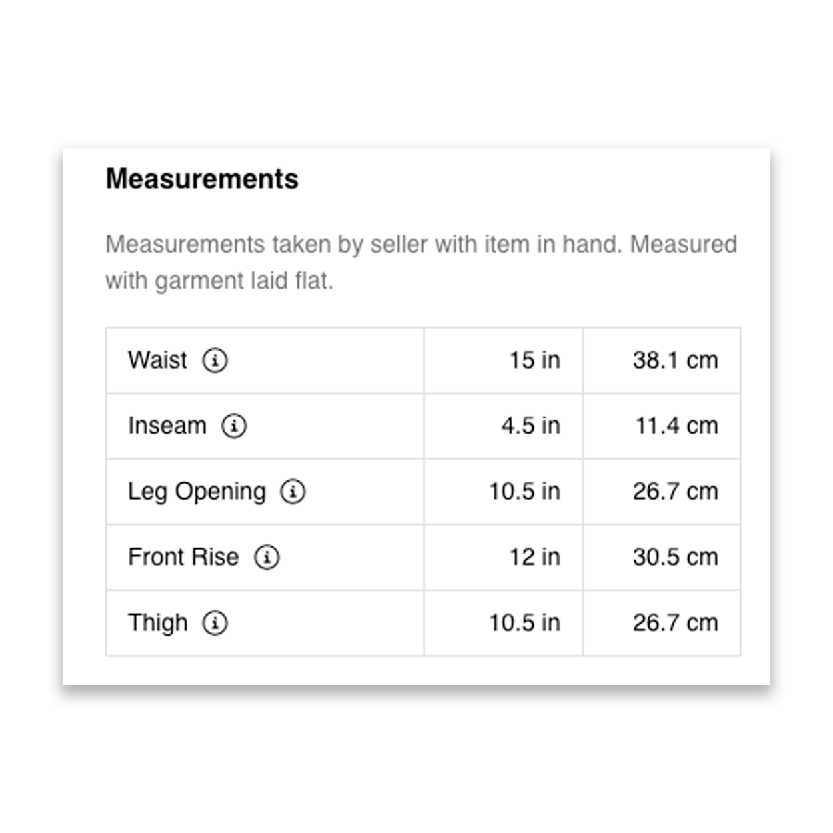
Task: Select the Thigh 26.7 cm value
Action: point(675,623)
